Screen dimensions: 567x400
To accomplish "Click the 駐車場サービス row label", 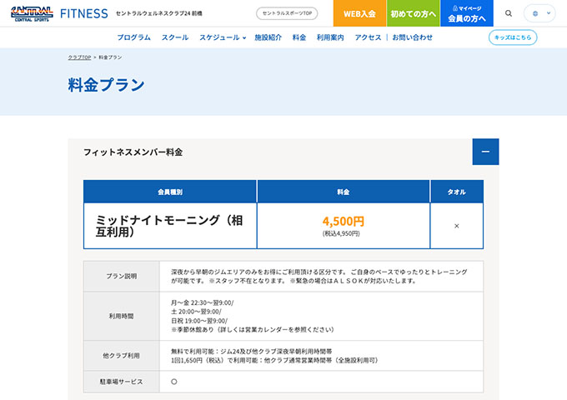I will coord(122,382).
